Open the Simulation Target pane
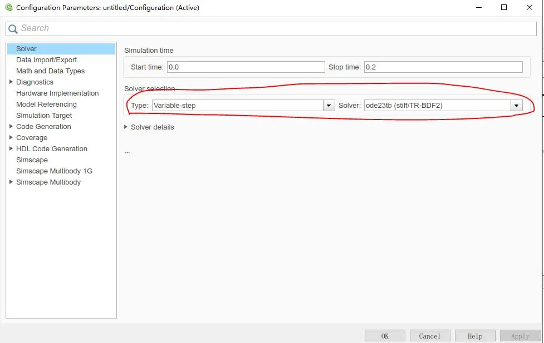Viewport: 544px width, 343px height. [44, 116]
